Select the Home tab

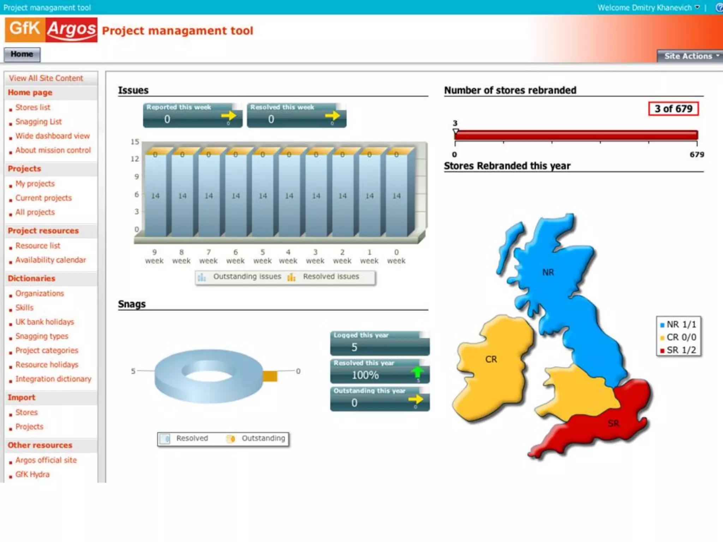22,54
